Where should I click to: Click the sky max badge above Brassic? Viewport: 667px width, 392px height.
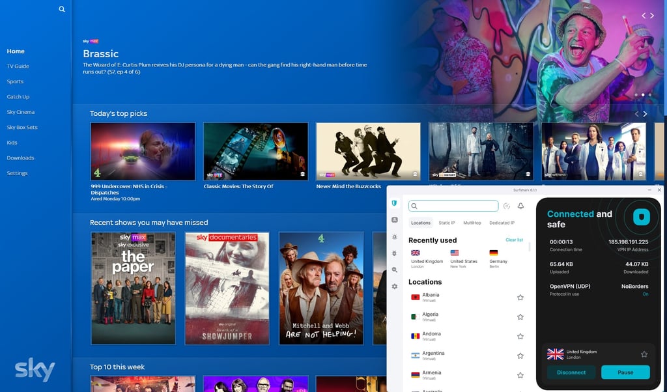(91, 41)
